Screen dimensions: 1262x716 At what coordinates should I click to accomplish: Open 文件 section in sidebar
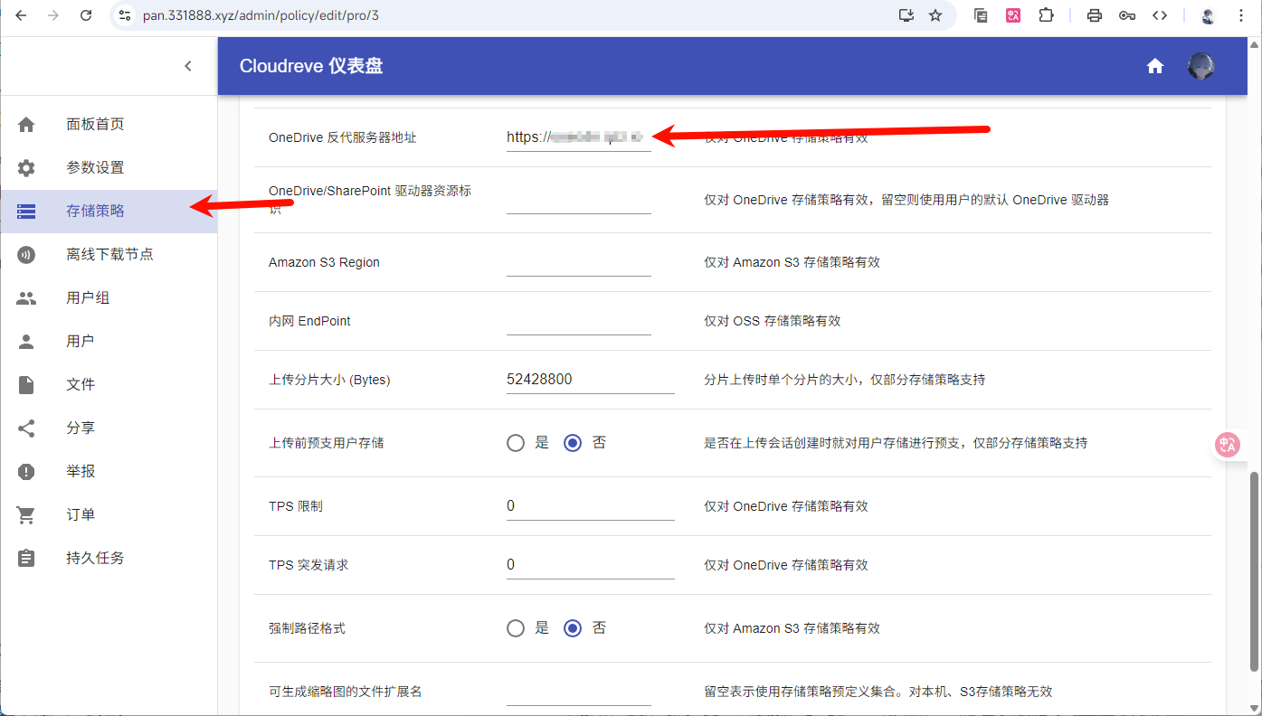click(x=81, y=385)
